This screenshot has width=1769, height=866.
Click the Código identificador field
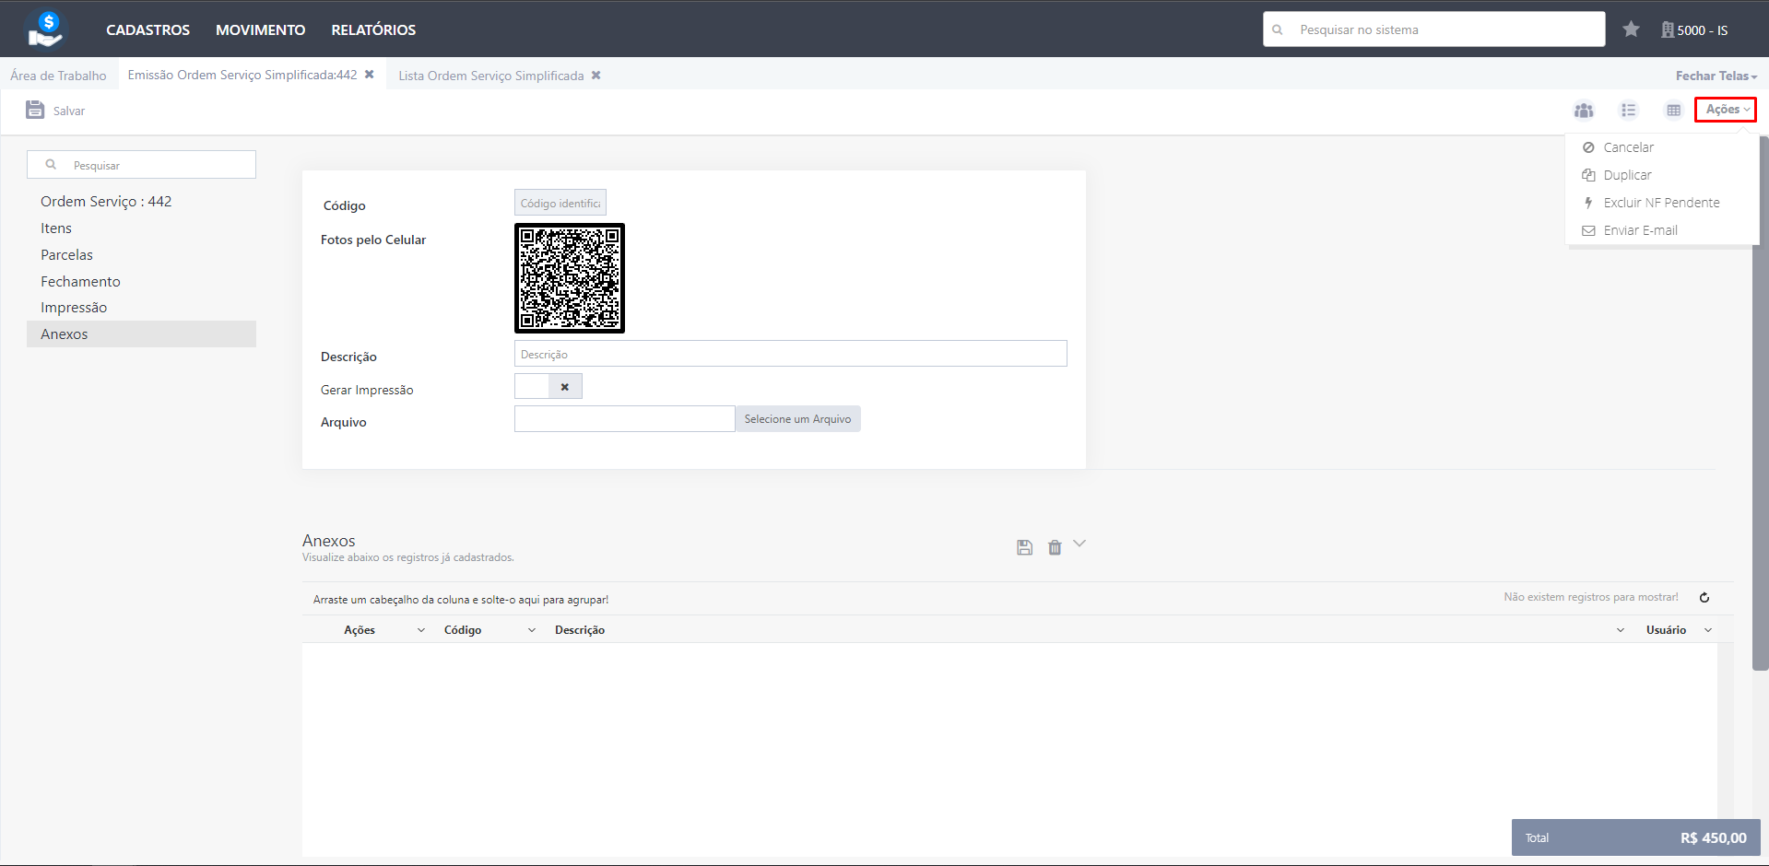click(x=560, y=203)
